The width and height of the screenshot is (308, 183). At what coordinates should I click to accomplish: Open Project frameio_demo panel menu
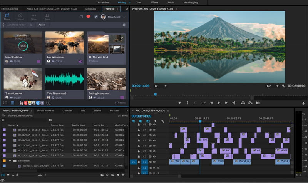pyautogui.click(x=32, y=111)
